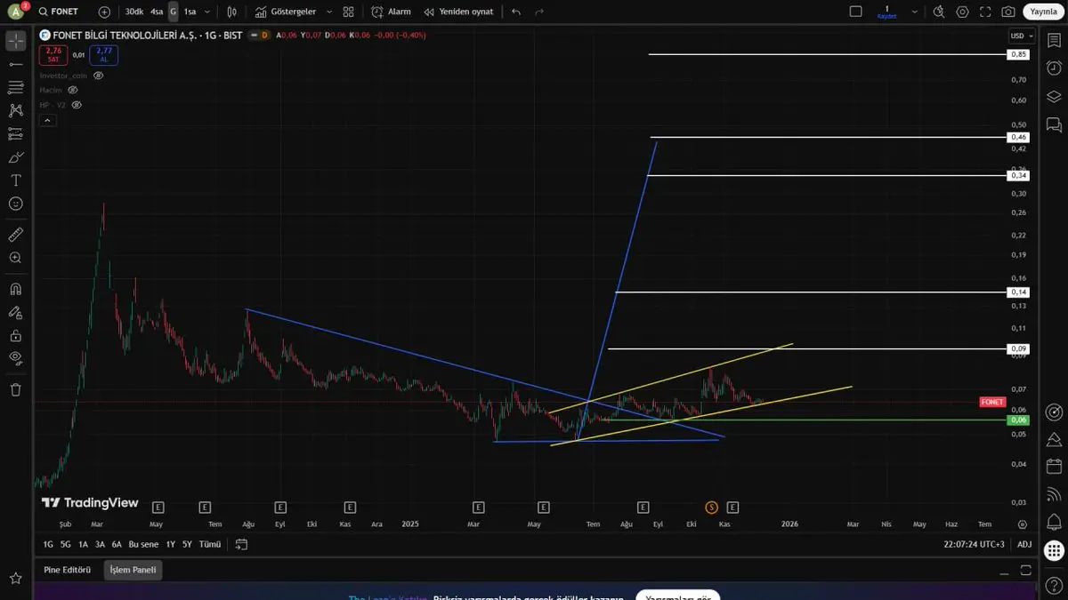Toggle visibility of HP - V2 indicator
The width and height of the screenshot is (1068, 600).
tap(77, 105)
